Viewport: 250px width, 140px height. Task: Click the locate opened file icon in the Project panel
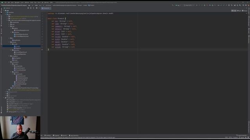coord(28,8)
